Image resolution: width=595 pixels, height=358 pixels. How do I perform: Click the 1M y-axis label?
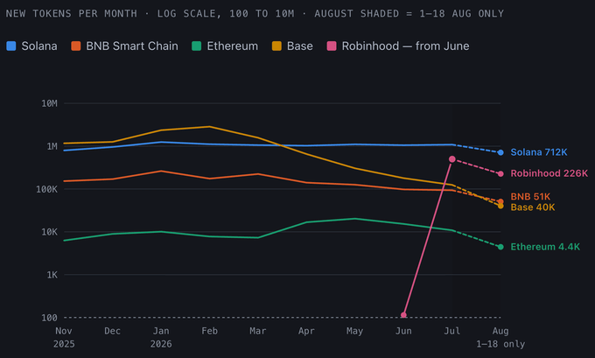tap(52, 146)
